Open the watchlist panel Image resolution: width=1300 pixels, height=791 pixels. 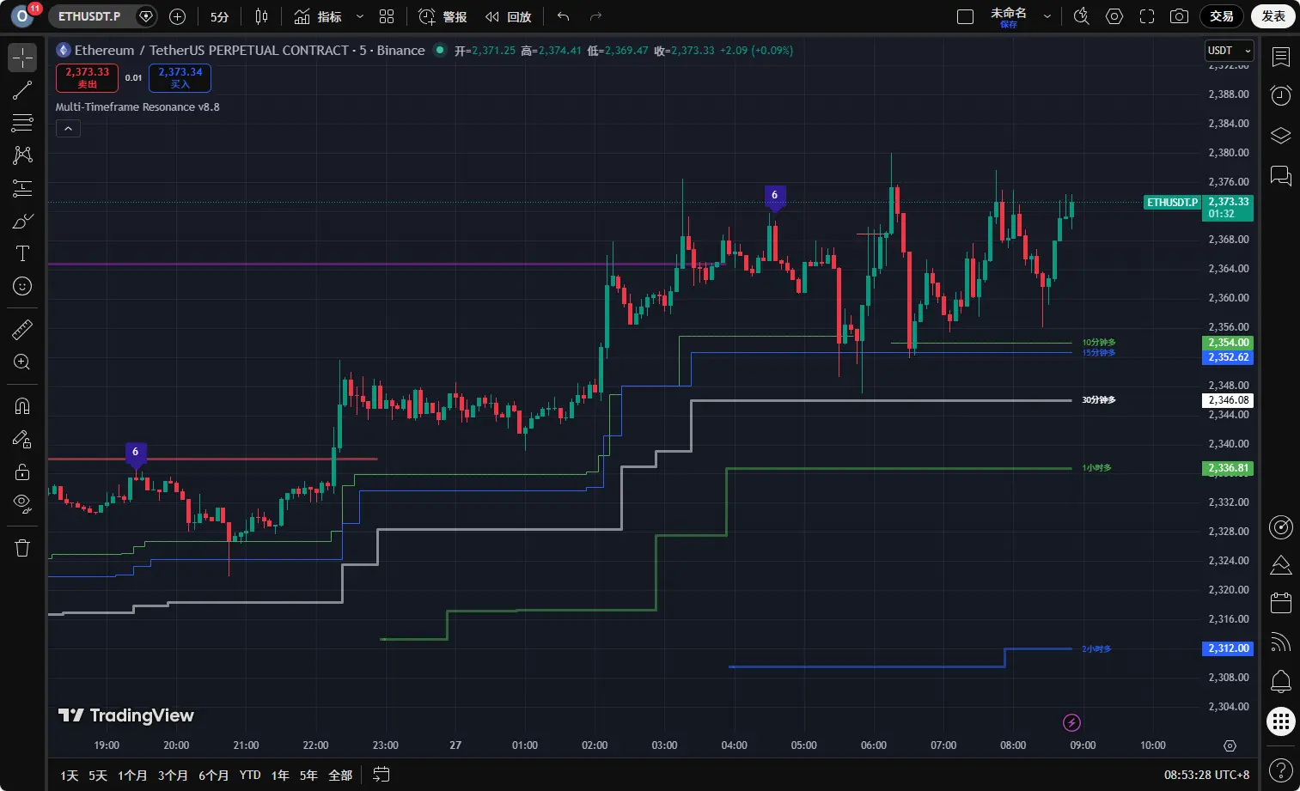1281,58
